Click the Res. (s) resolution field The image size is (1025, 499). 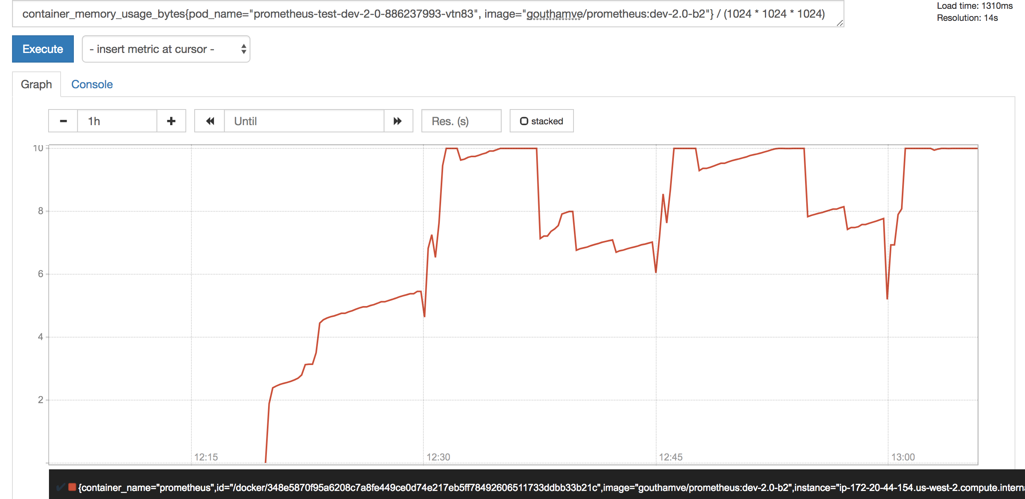[461, 121]
